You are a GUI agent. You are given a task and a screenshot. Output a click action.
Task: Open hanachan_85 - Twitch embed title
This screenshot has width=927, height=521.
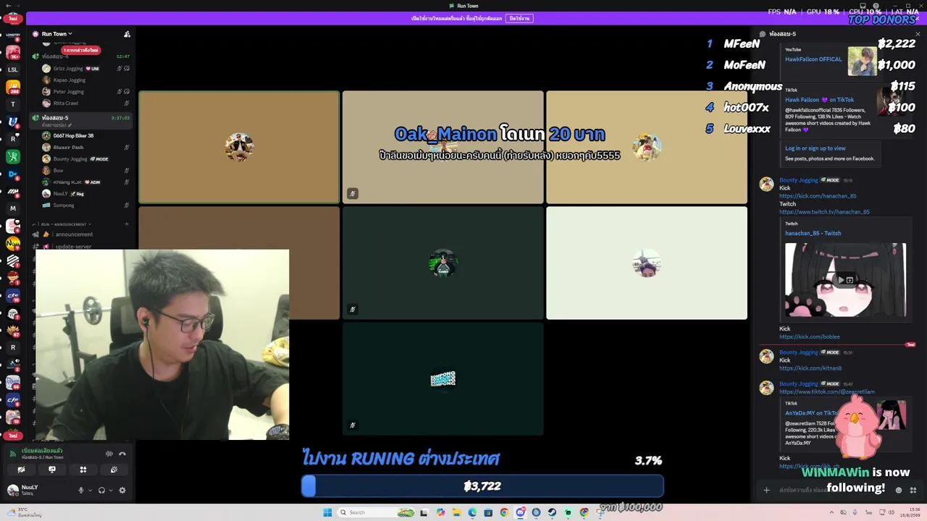pyautogui.click(x=813, y=234)
